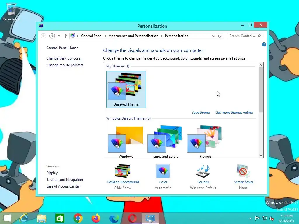Click the Control Panel breadcrumb

(92, 36)
